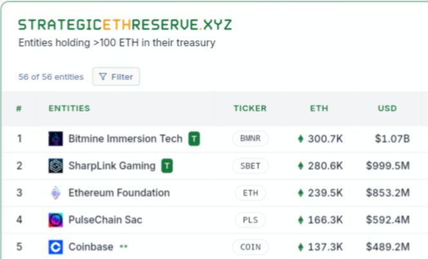
Task: Click the green T badge beside Bitmine
Action: click(x=194, y=139)
